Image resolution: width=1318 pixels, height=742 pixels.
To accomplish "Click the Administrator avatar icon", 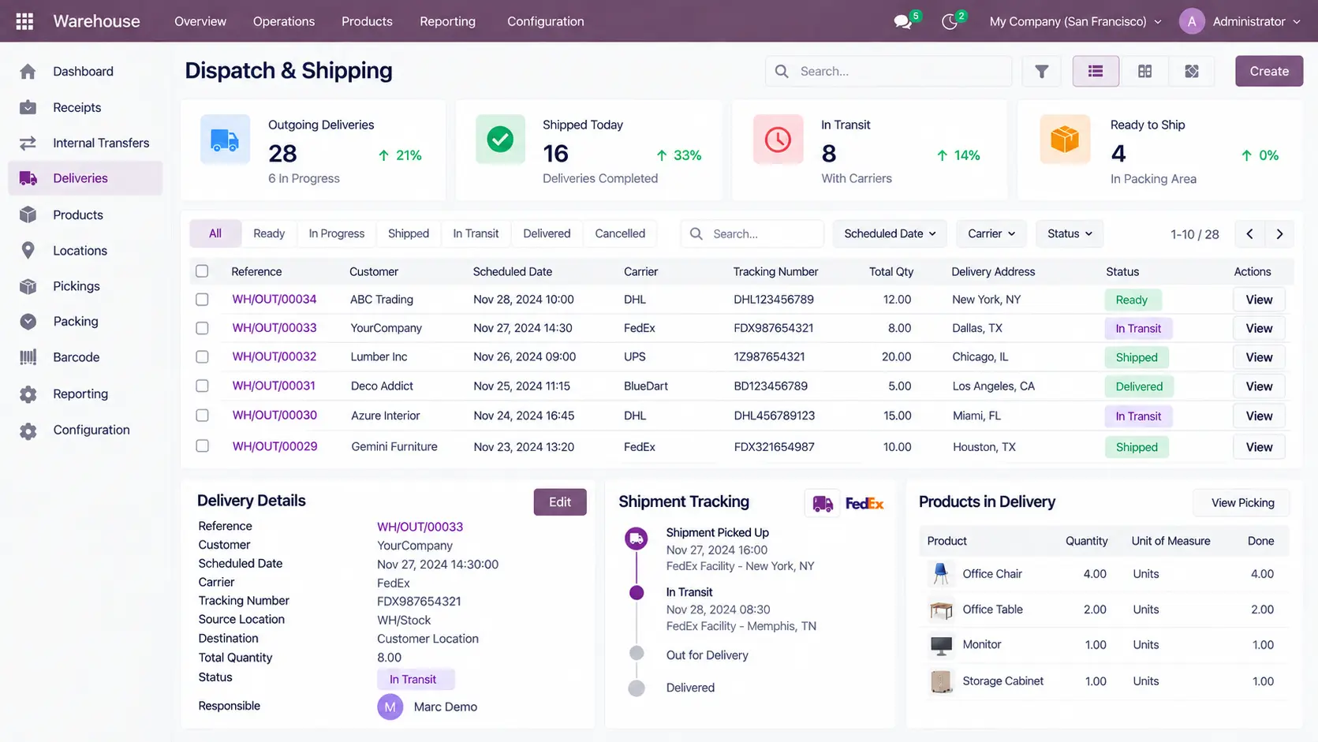I will tap(1192, 21).
